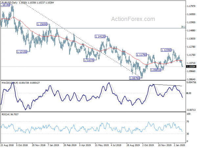Select the 1.12390 price label
Image resolution: width=197 pixels, height=148 pixels.
[x=166, y=50]
